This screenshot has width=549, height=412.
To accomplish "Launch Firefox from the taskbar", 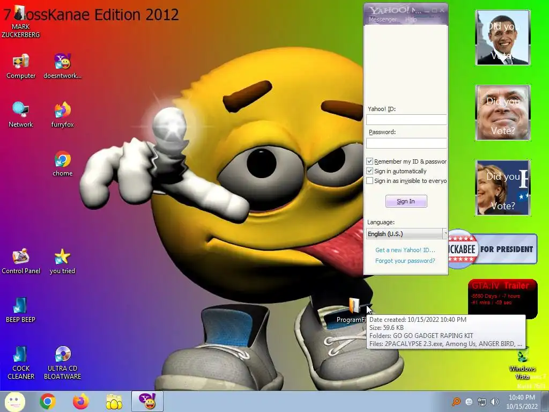I will pyautogui.click(x=81, y=401).
